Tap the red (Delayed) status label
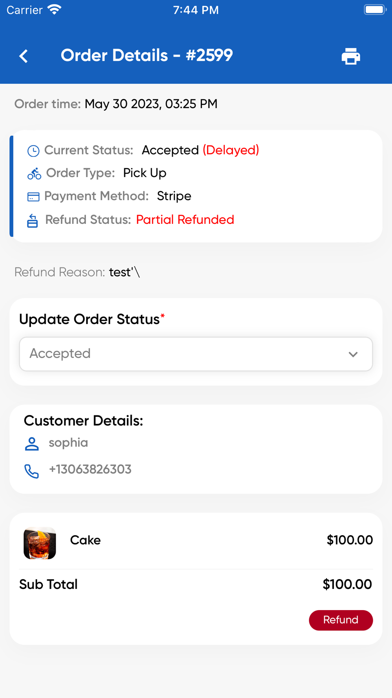Image resolution: width=392 pixels, height=698 pixels. click(230, 150)
